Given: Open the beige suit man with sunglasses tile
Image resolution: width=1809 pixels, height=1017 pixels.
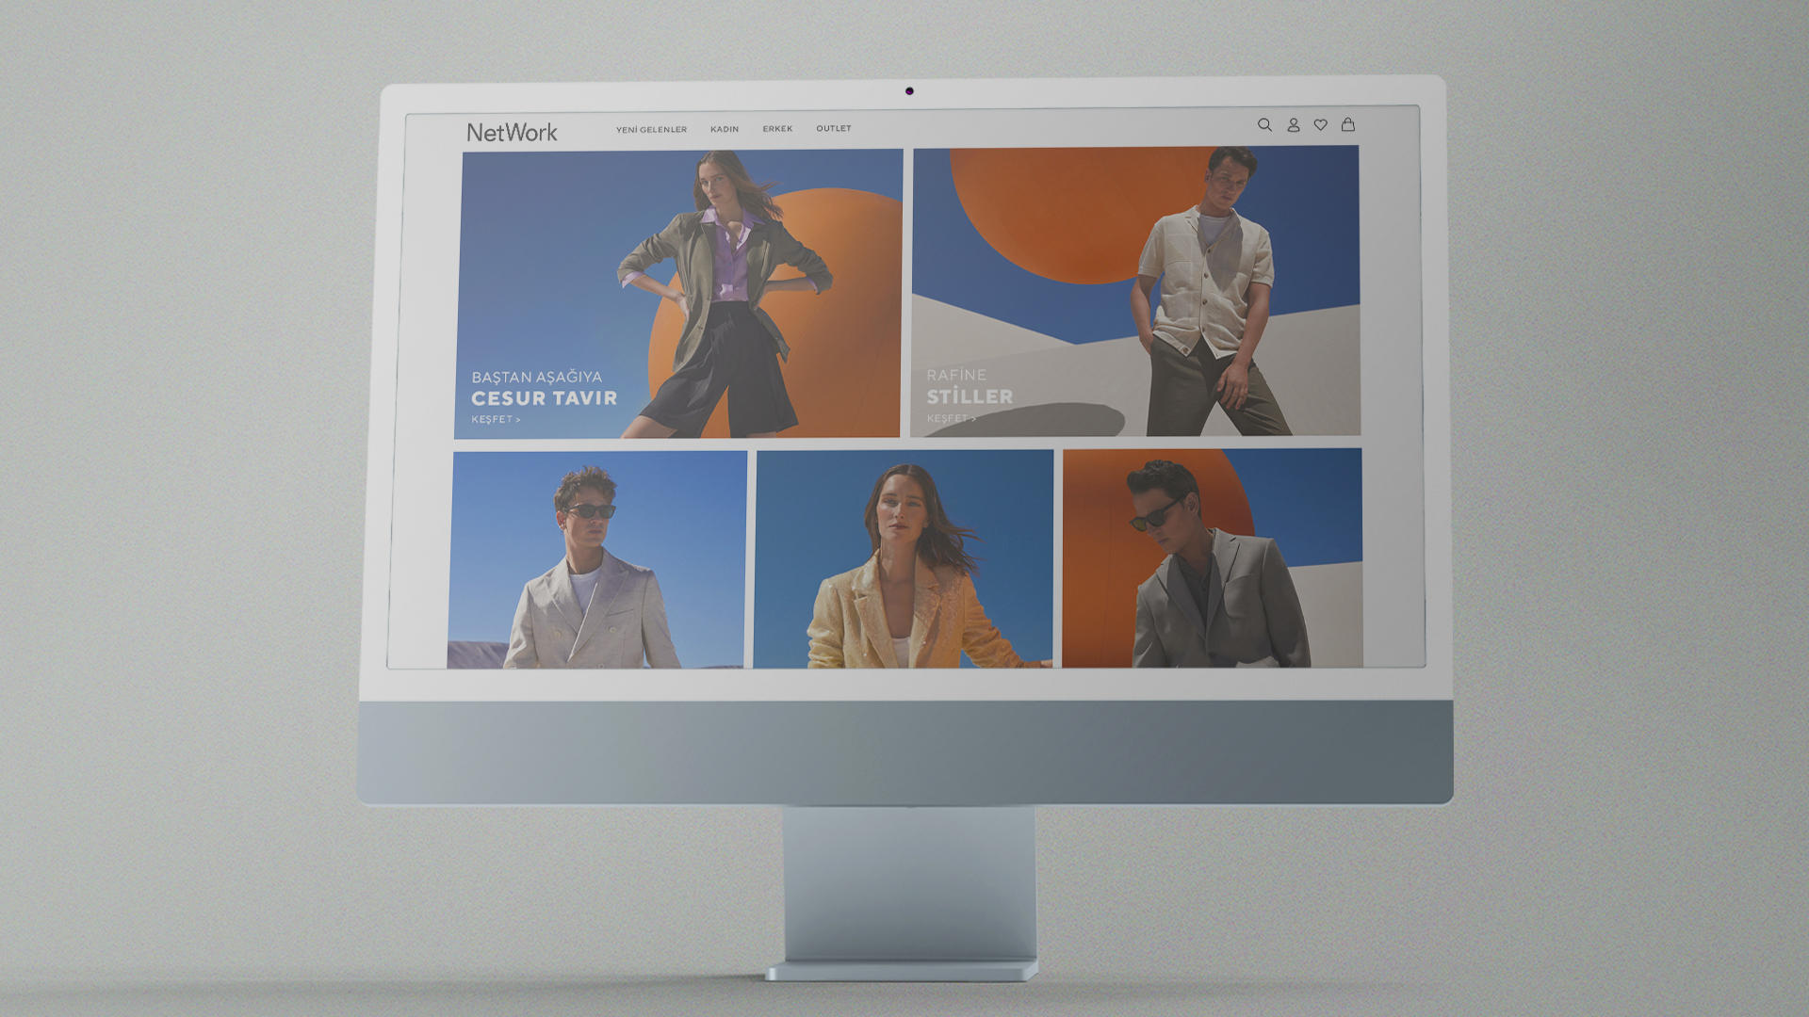Looking at the screenshot, I should click(x=597, y=560).
